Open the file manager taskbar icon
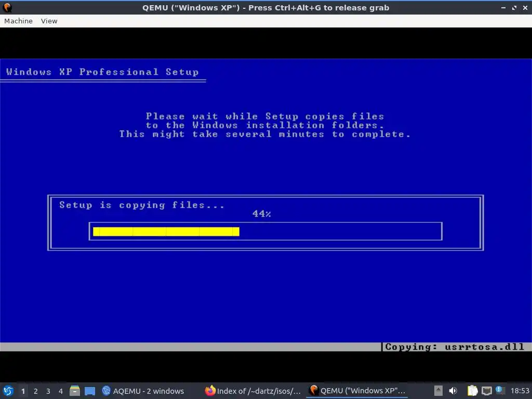This screenshot has width=532, height=399. 75,391
